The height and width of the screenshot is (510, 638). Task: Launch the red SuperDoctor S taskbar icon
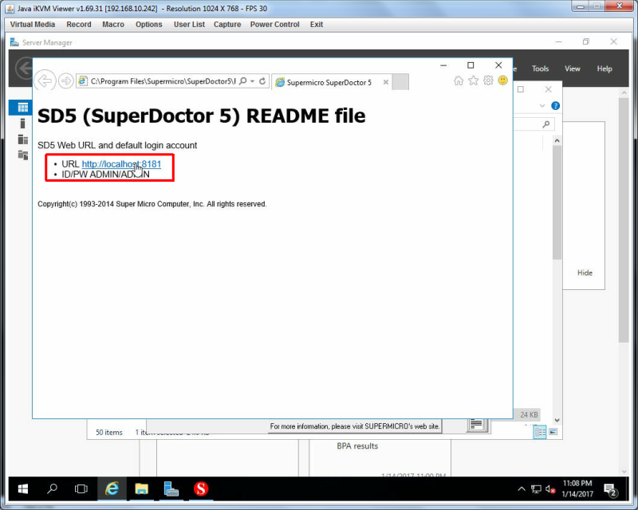(201, 488)
